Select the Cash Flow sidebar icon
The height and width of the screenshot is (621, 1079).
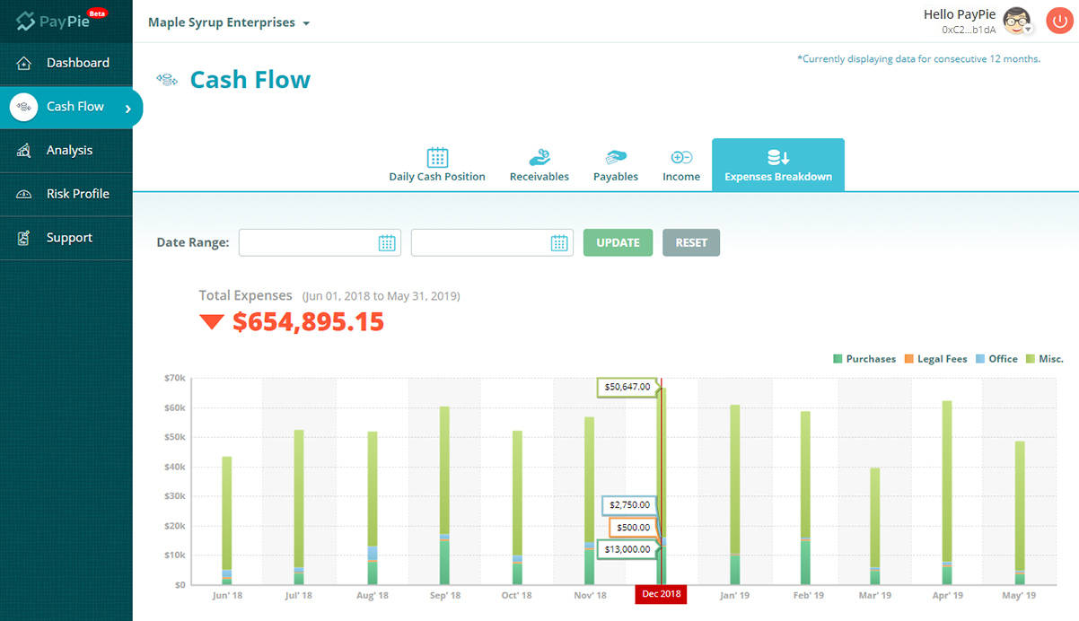23,107
